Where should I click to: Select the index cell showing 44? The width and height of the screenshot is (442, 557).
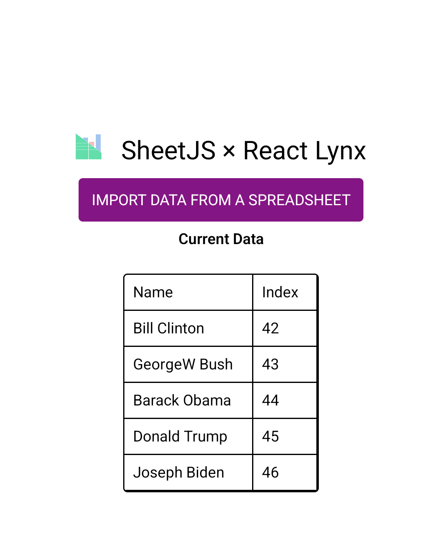click(x=285, y=401)
